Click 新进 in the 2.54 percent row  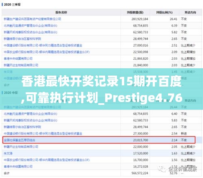184,134
